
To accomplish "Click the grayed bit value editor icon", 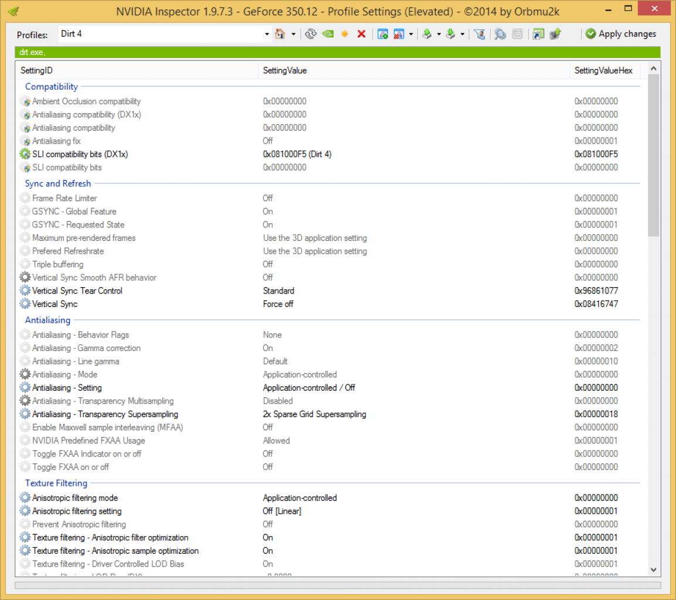I will [518, 34].
